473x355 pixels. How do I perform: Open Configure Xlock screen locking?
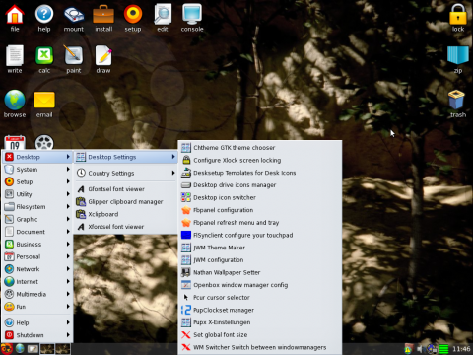tap(260, 160)
